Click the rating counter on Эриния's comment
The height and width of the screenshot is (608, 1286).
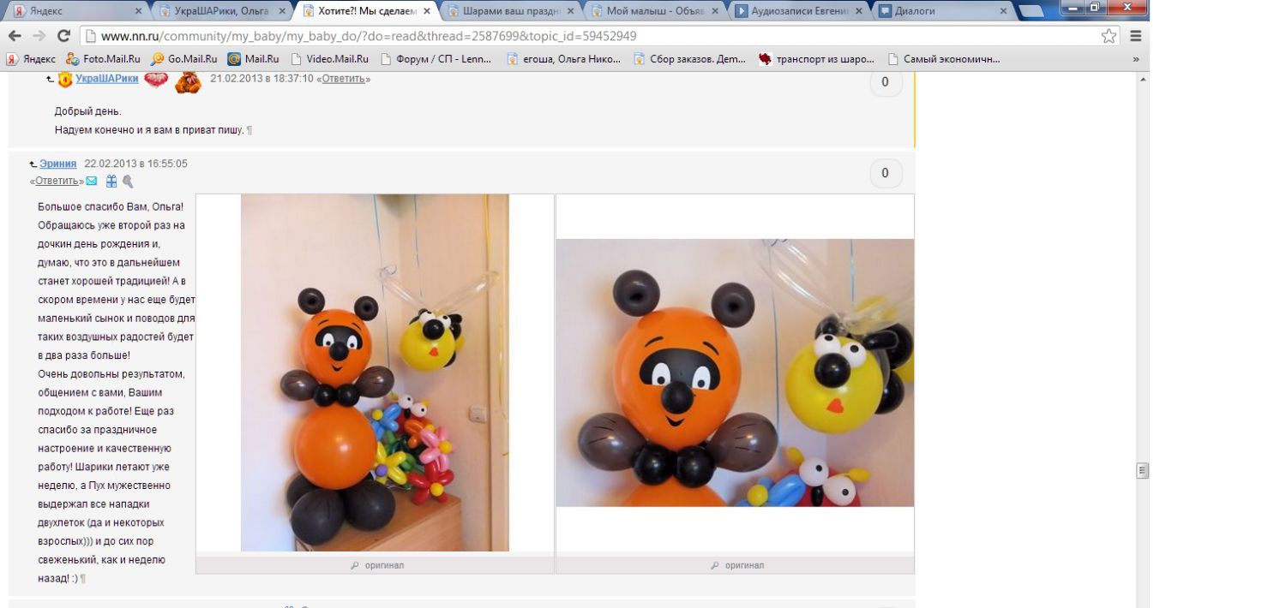point(886,173)
